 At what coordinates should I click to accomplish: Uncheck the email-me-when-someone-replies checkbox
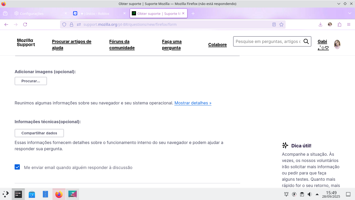(17, 167)
